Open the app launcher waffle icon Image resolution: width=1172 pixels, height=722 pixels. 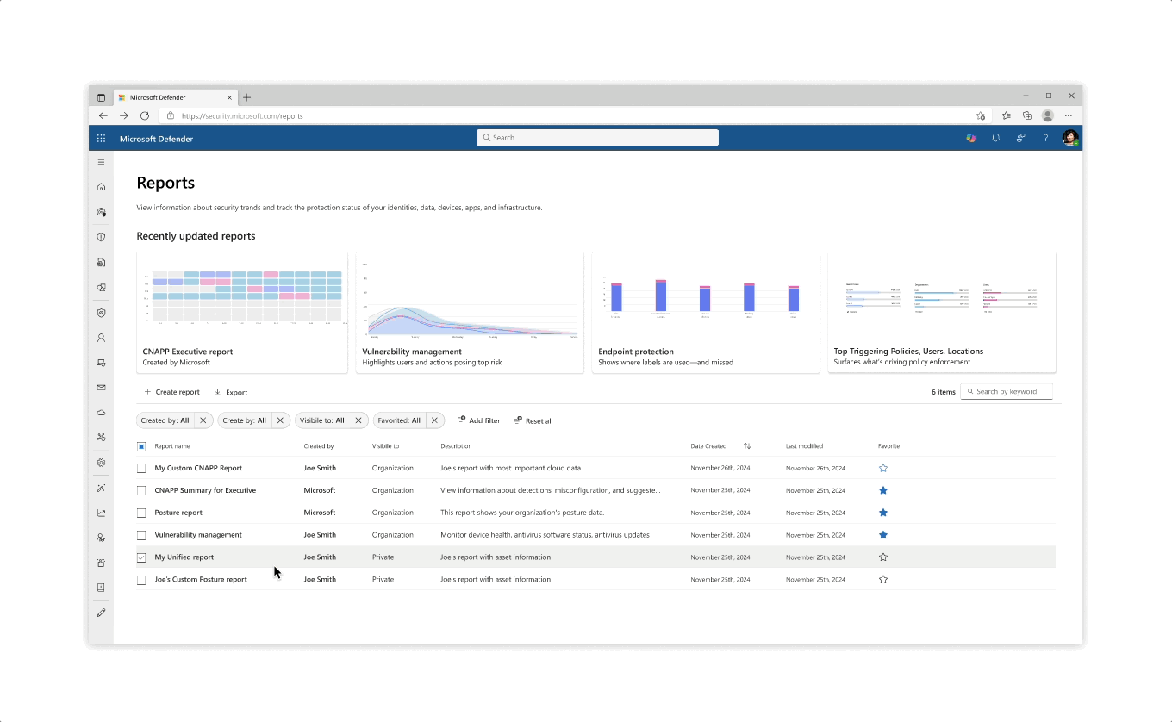pyautogui.click(x=101, y=138)
